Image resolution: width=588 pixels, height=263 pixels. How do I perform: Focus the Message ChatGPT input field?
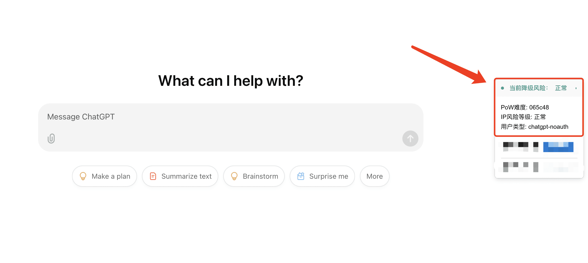click(231, 127)
